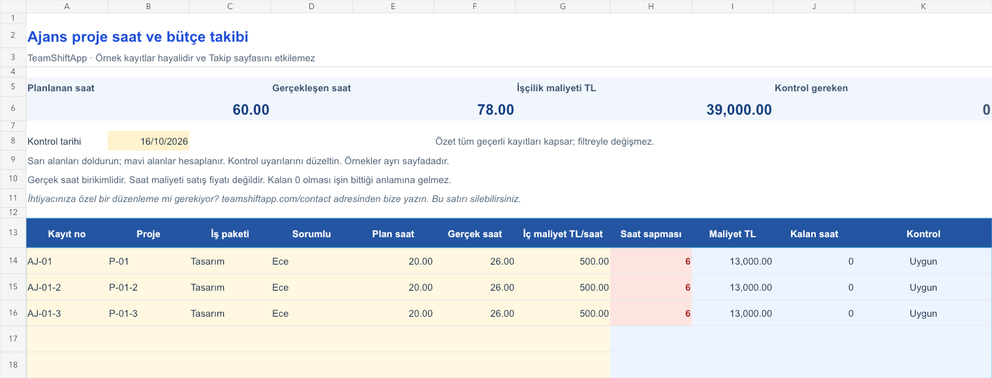This screenshot has height=378, width=992.
Task: Click the 'İç maliyet TL/saat' header cell
Action: point(563,234)
